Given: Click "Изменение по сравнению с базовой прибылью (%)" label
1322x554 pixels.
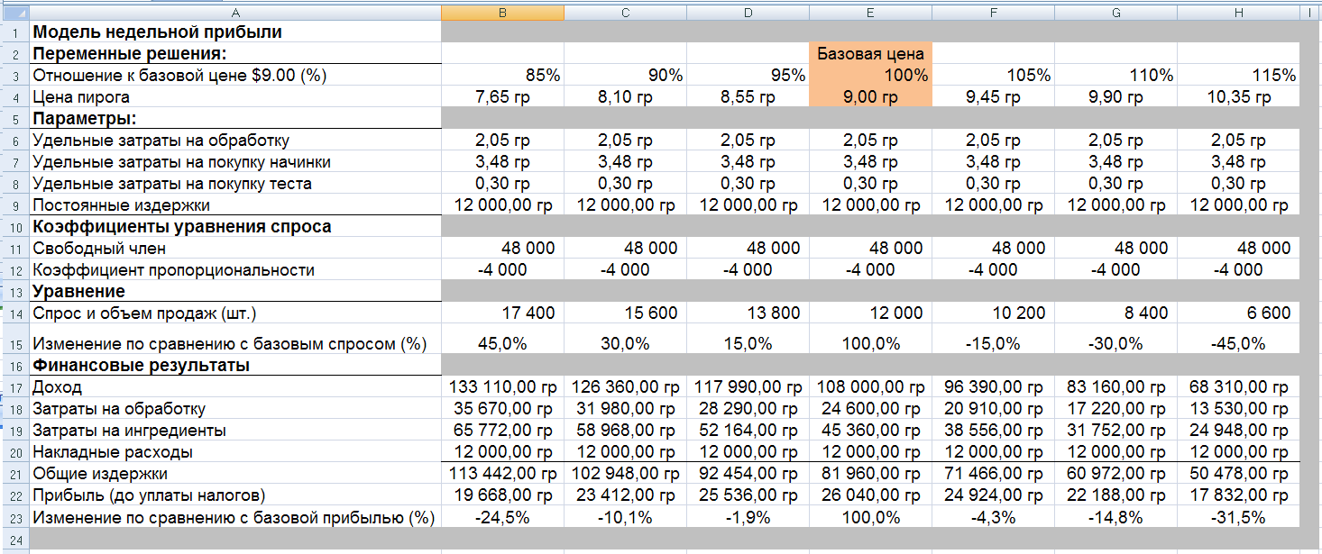Looking at the screenshot, I should pos(234,517).
